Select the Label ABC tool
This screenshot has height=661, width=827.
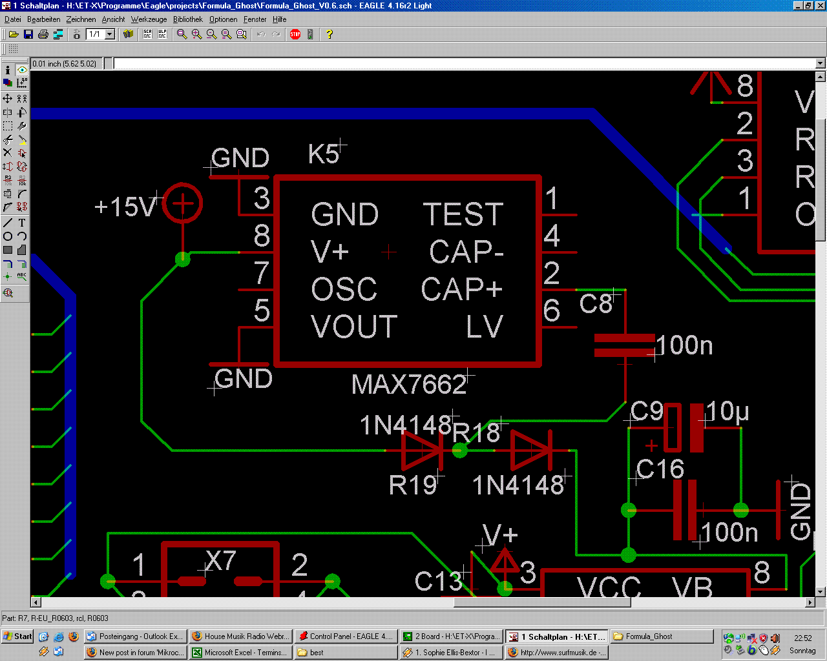point(22,276)
